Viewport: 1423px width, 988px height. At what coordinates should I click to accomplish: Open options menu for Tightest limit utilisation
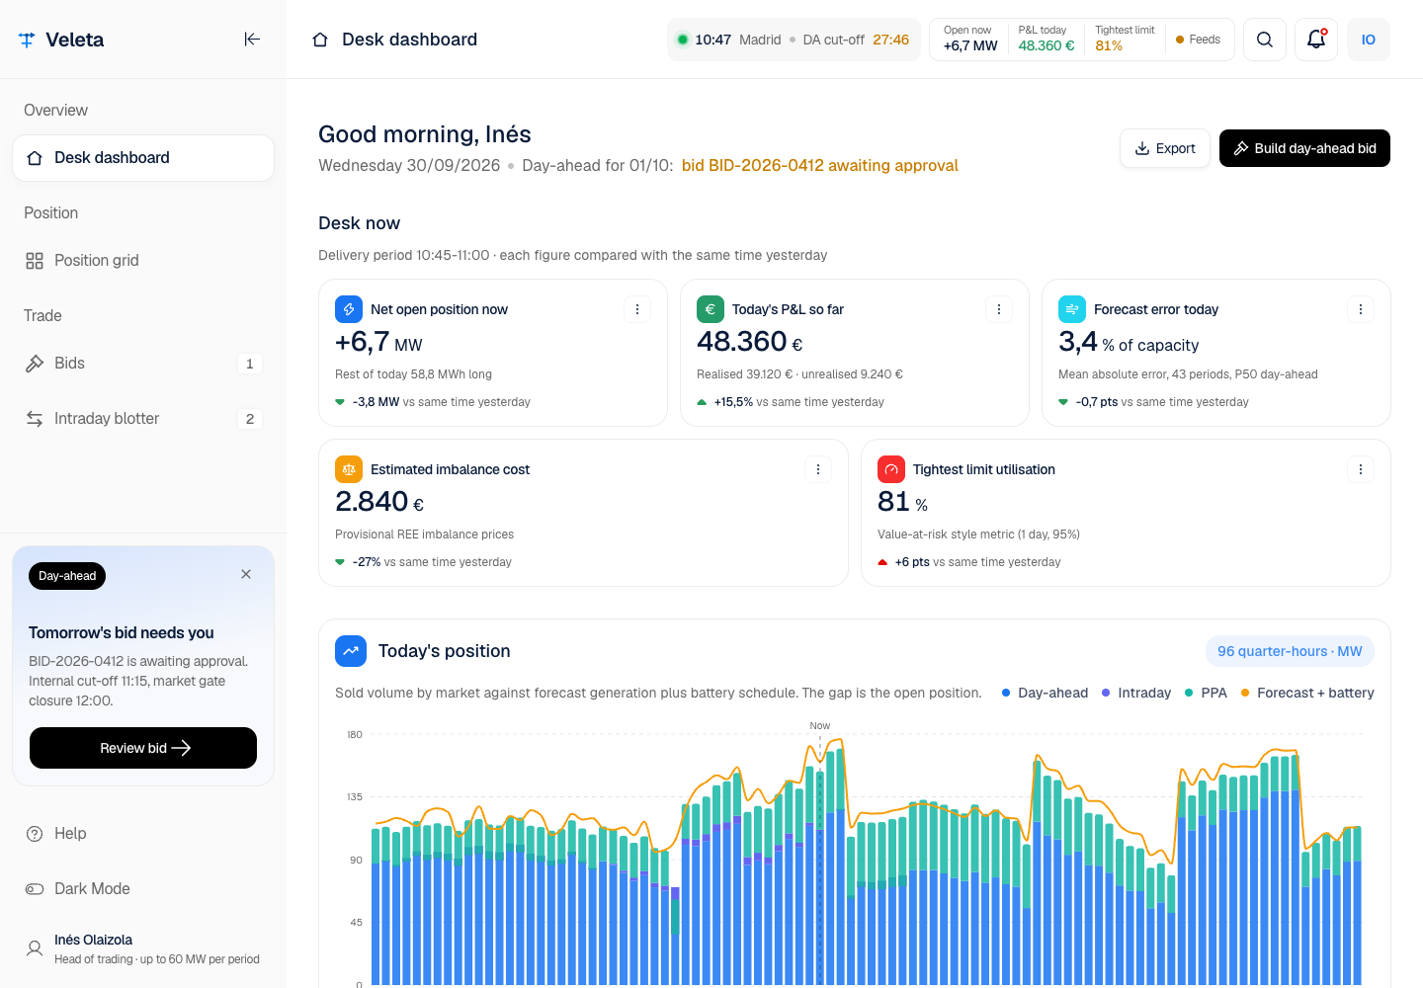(1361, 469)
